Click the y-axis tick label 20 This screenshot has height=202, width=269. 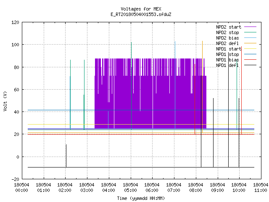(16, 134)
